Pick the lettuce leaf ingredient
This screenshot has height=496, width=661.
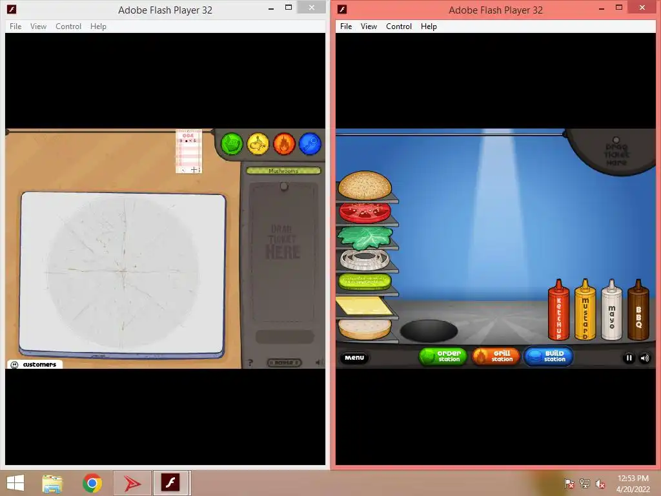365,237
